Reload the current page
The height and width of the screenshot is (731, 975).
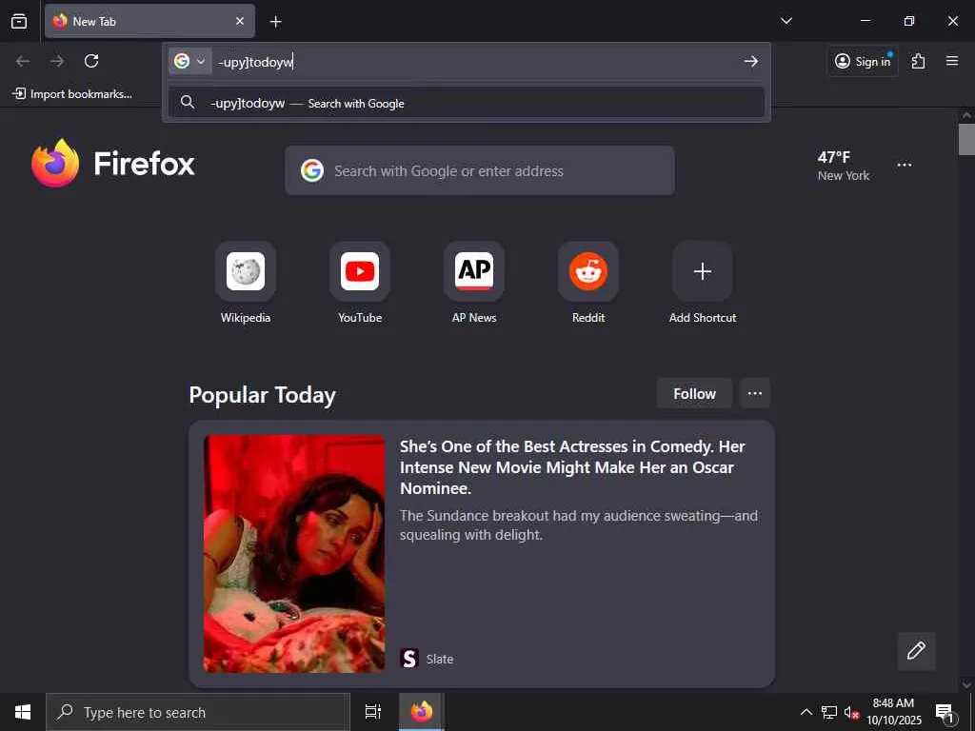pyautogui.click(x=91, y=61)
